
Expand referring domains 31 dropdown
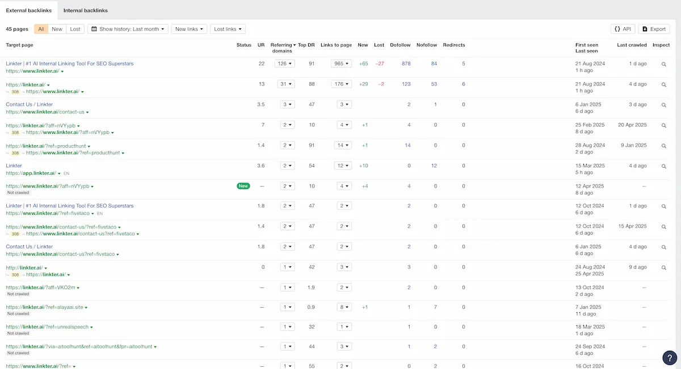tap(287, 84)
